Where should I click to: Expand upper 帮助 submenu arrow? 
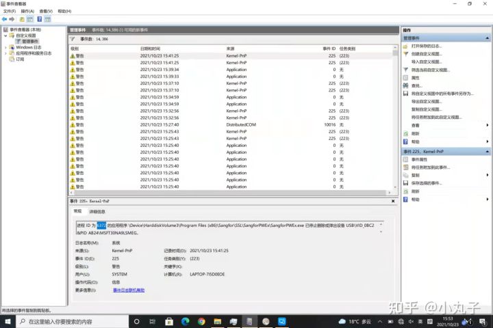(x=488, y=141)
